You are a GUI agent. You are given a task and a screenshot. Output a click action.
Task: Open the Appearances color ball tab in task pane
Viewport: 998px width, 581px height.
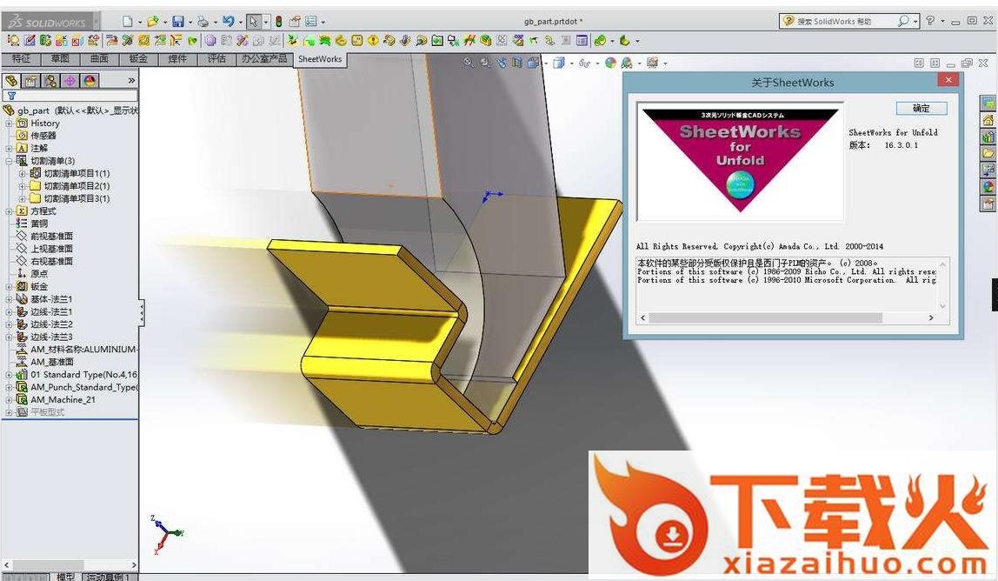point(988,186)
